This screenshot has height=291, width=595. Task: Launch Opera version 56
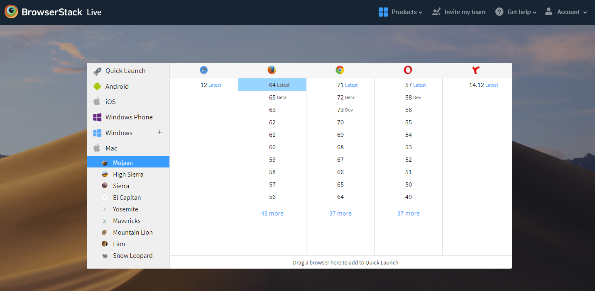pos(409,110)
